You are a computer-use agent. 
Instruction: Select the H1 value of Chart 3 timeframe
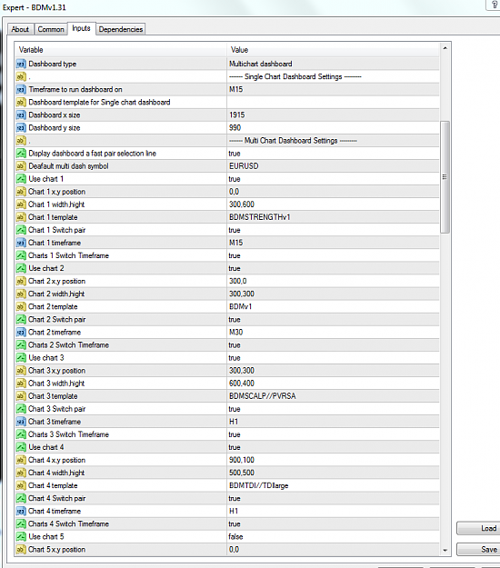click(234, 422)
